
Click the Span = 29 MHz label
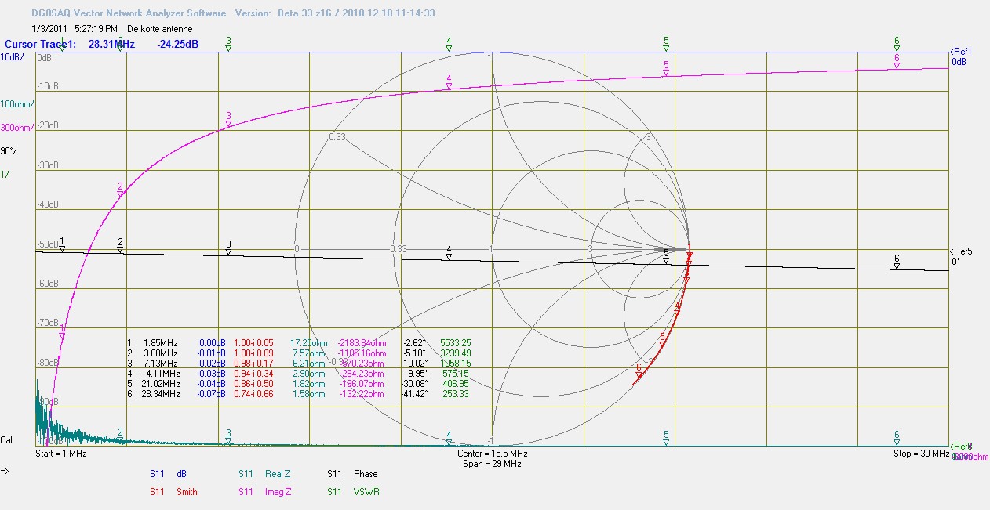493,464
